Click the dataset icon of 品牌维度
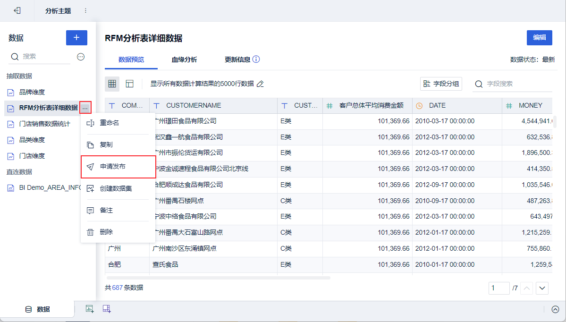The height and width of the screenshot is (322, 566). (x=11, y=93)
